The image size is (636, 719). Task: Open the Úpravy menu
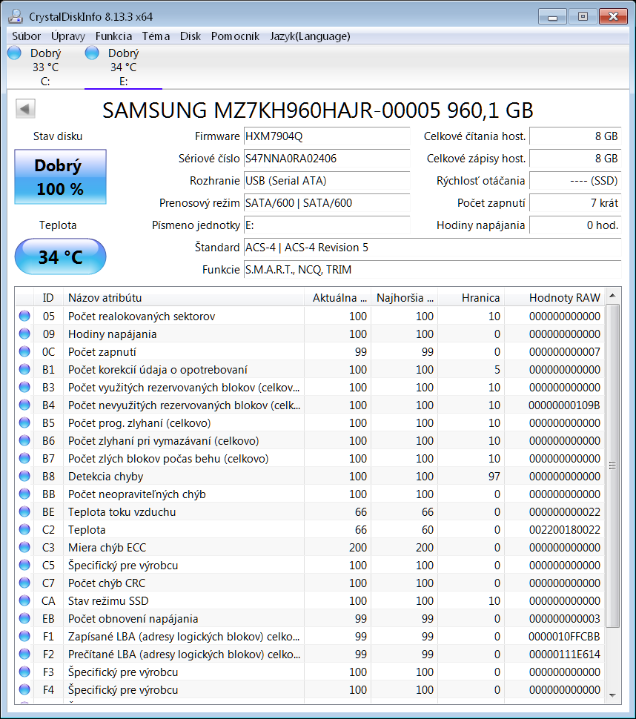68,36
